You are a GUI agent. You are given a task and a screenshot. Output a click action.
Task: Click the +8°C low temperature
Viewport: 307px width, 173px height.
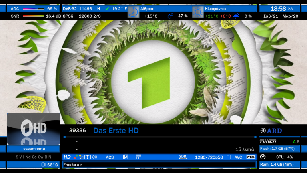225,16
